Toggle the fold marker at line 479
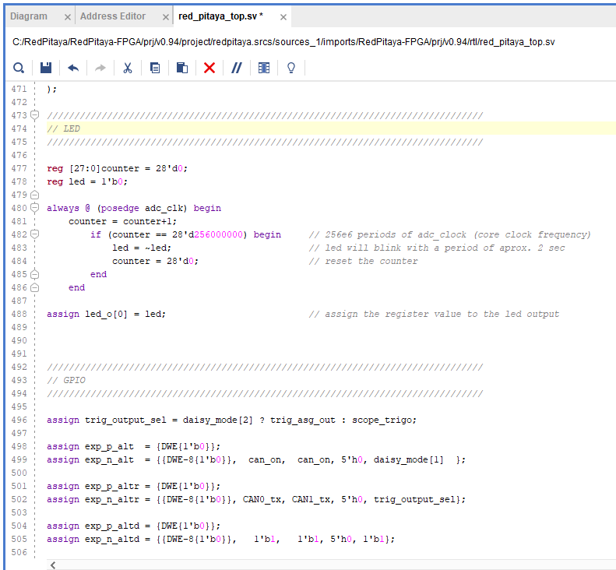This screenshot has width=616, height=570. pos(34,195)
